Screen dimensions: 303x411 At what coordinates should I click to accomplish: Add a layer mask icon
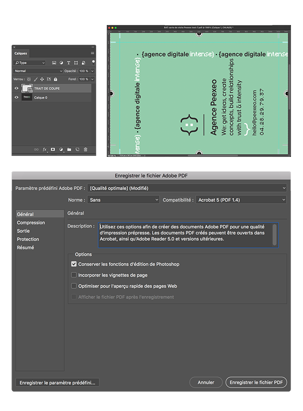tap(53, 149)
